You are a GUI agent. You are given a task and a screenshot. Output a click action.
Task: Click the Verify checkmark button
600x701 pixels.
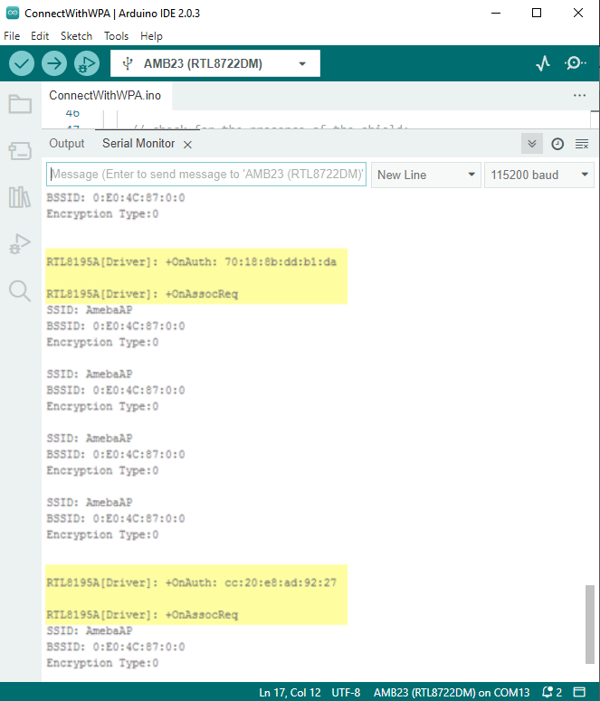(x=22, y=63)
